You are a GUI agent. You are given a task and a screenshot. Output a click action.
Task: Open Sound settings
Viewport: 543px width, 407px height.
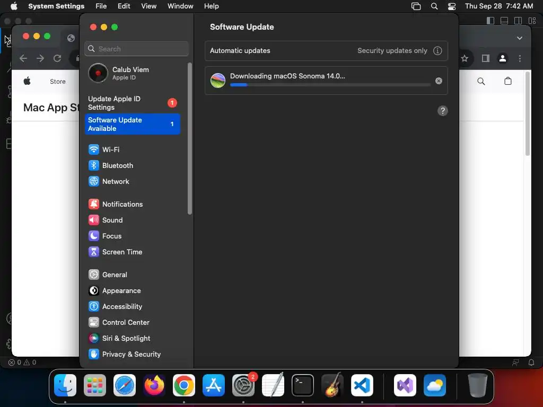pyautogui.click(x=132, y=220)
